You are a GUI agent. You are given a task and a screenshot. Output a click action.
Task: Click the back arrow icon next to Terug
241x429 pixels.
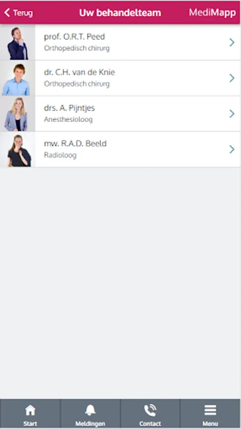pos(7,12)
